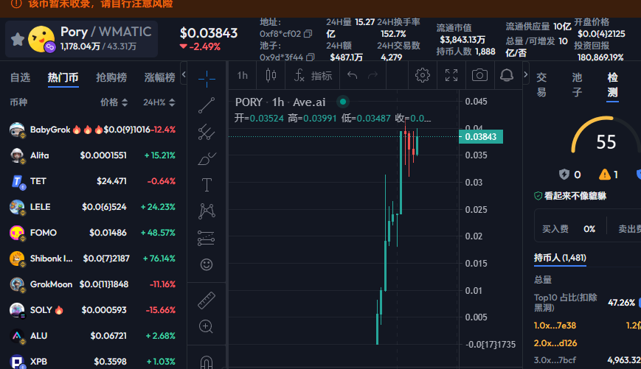Add Pory to favorites with the star icon
641x369 pixels.
coord(18,40)
